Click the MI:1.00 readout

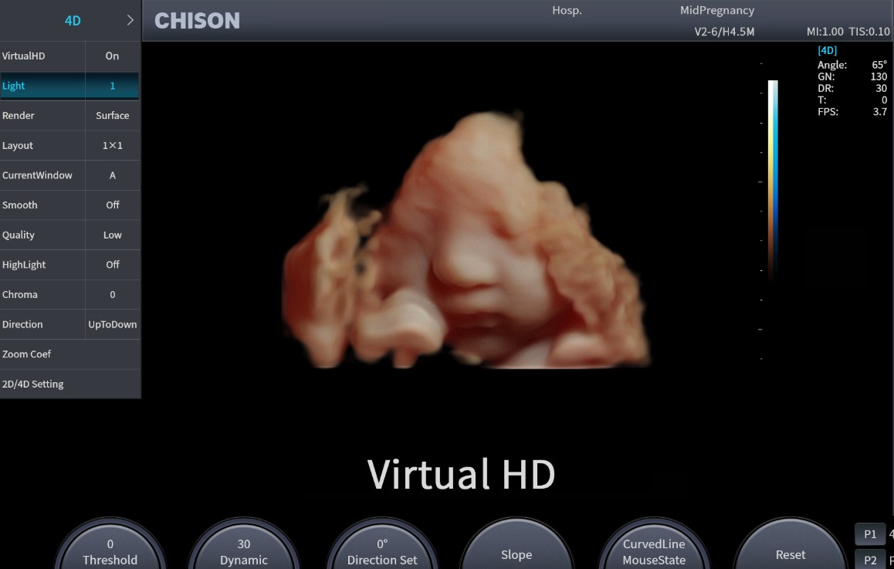tap(825, 32)
